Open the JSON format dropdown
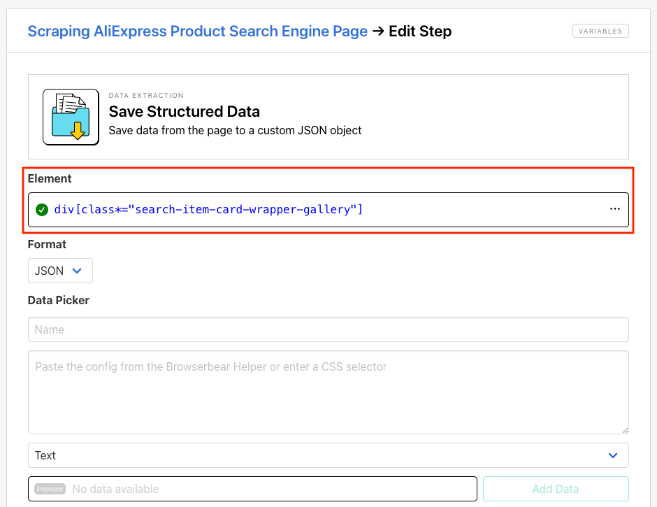Viewport: 657px width, 507px height. click(60, 271)
